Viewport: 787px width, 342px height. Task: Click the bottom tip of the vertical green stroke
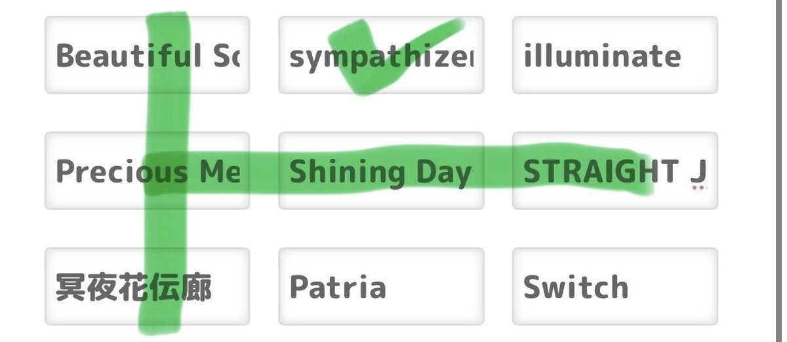click(x=159, y=326)
